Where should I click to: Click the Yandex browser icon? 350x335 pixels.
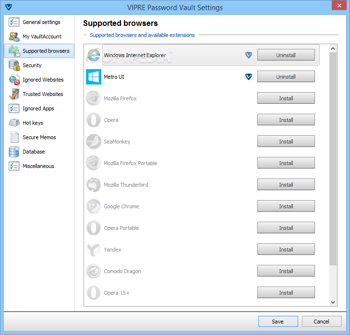click(94, 250)
